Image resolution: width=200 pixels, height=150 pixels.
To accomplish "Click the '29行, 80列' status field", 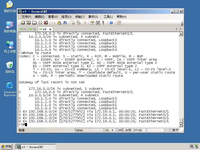I will (x=125, y=130).
